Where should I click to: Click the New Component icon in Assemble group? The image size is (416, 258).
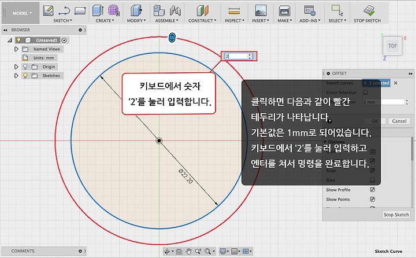(x=159, y=10)
